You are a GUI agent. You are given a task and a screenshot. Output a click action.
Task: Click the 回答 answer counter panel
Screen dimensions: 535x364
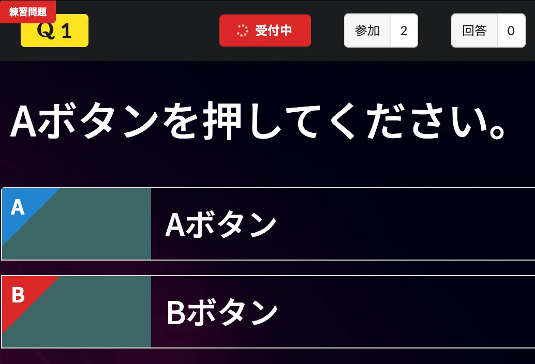488,31
